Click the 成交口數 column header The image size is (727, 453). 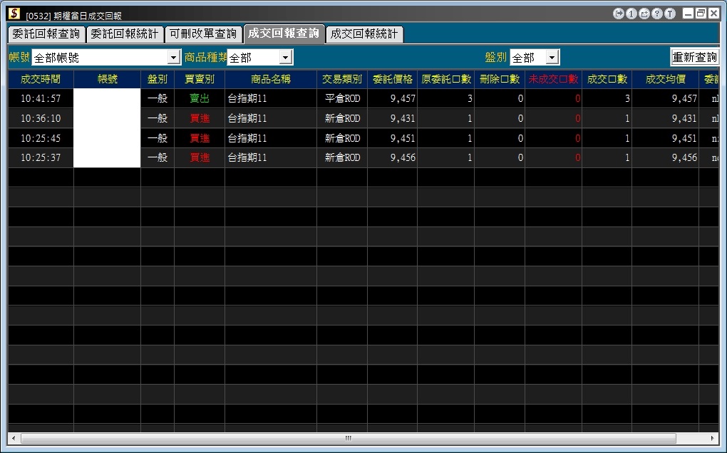pyautogui.click(x=607, y=79)
